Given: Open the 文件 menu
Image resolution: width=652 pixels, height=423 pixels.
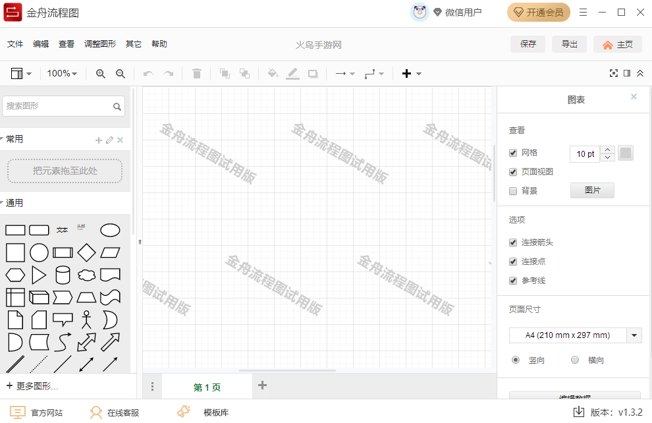Looking at the screenshot, I should click(15, 44).
